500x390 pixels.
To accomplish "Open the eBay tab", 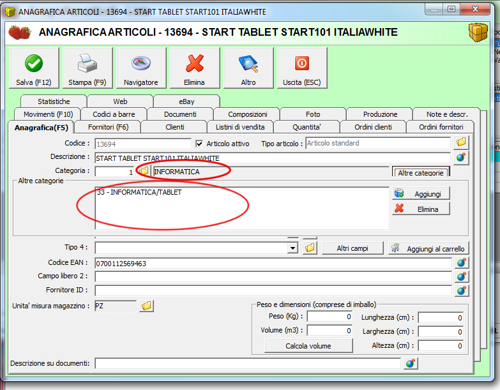I will click(186, 101).
